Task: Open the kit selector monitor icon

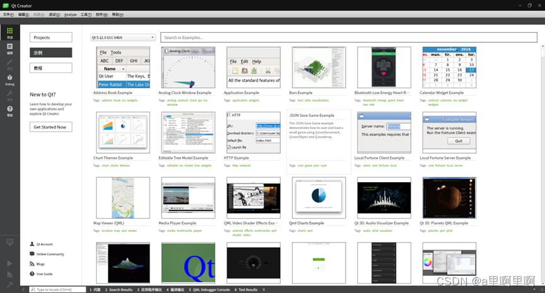Action: pos(9,242)
